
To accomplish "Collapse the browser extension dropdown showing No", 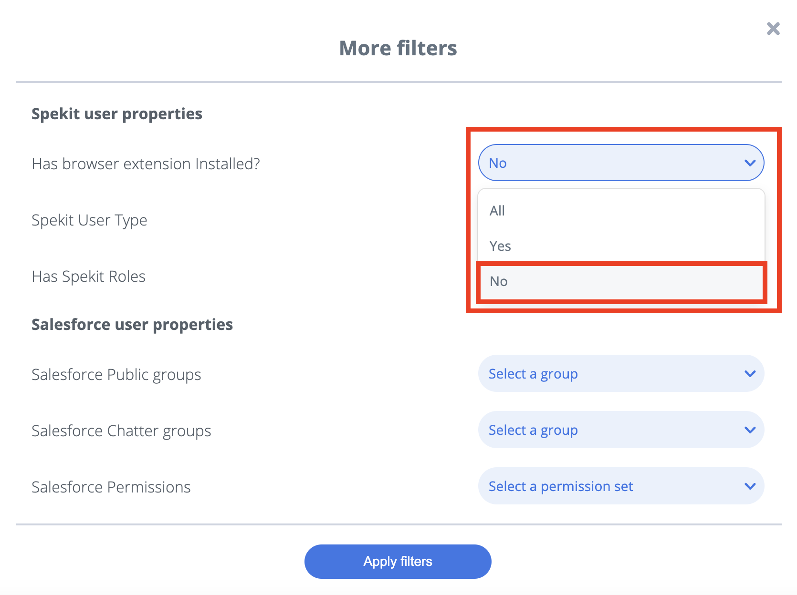I will pyautogui.click(x=621, y=163).
